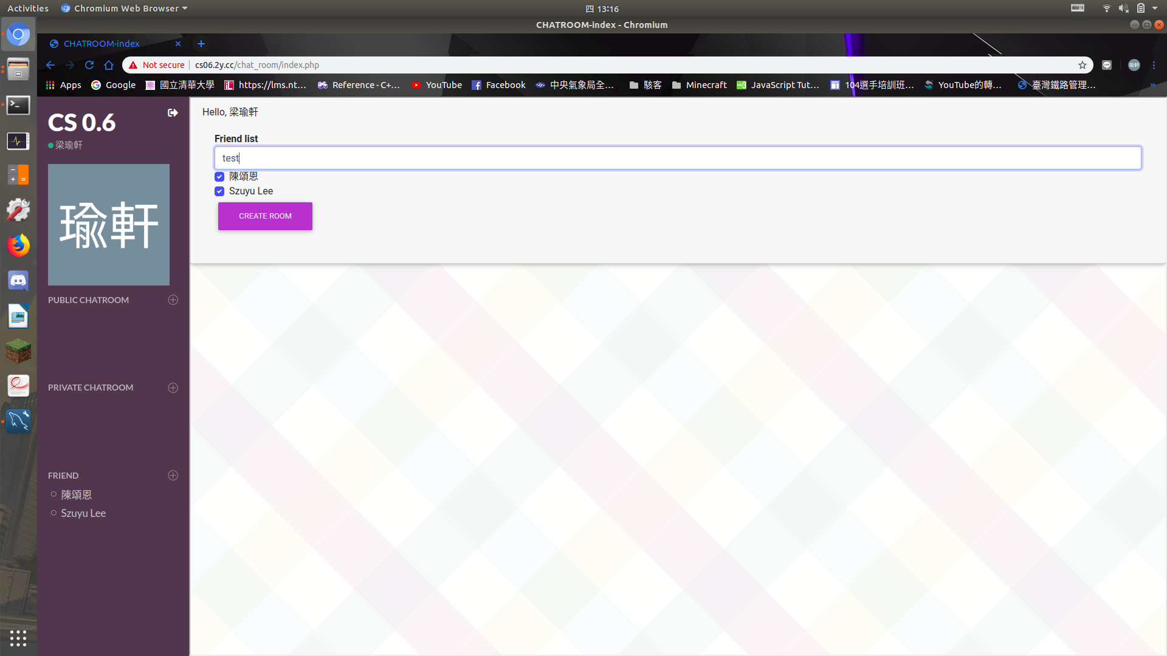This screenshot has width=1167, height=656.
Task: Go to the browser home page icon
Action: click(109, 65)
